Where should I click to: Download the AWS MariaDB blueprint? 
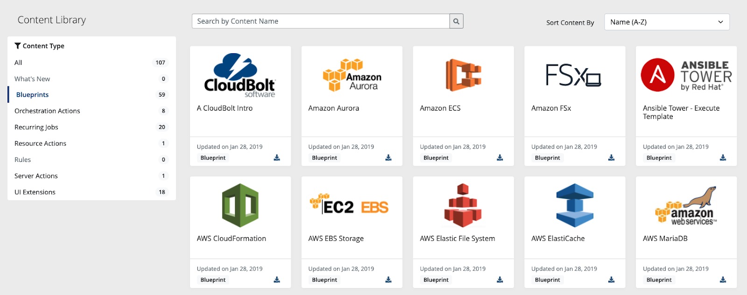723,280
